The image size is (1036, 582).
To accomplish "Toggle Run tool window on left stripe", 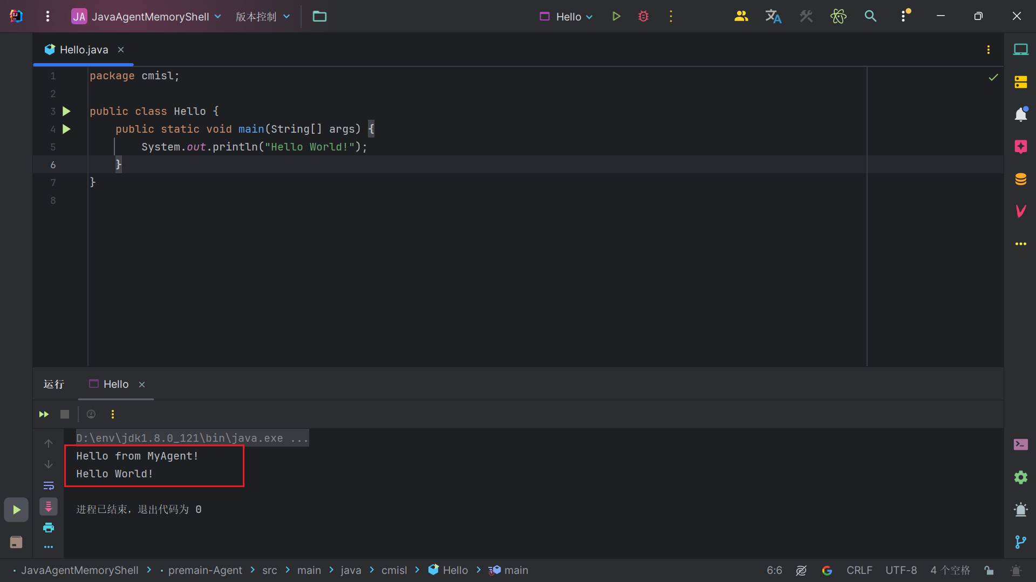I will point(16,510).
